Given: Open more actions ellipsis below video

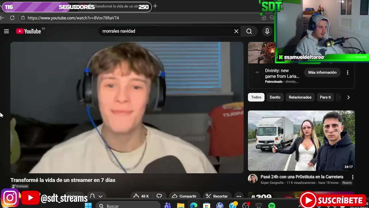Looking at the screenshot, I should click(239, 196).
